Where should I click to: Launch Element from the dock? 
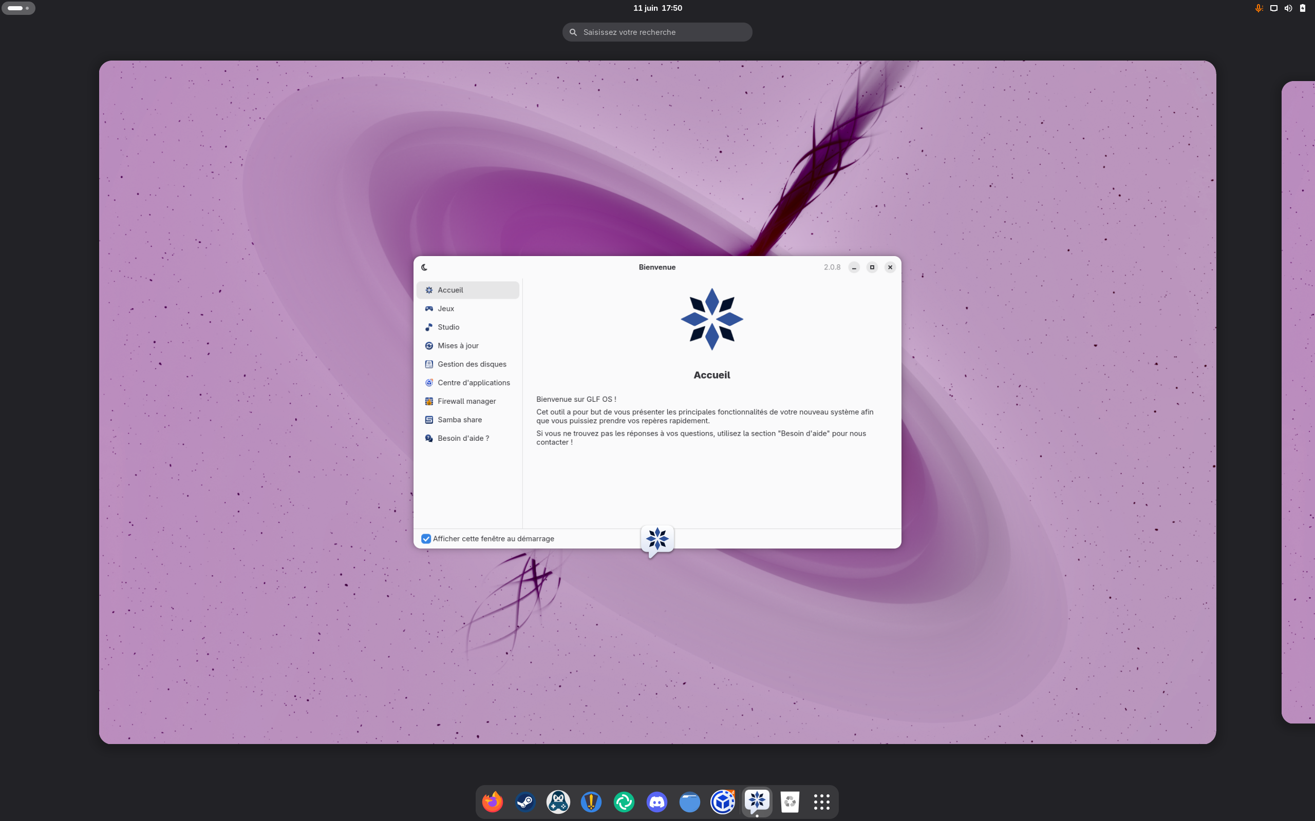624,802
